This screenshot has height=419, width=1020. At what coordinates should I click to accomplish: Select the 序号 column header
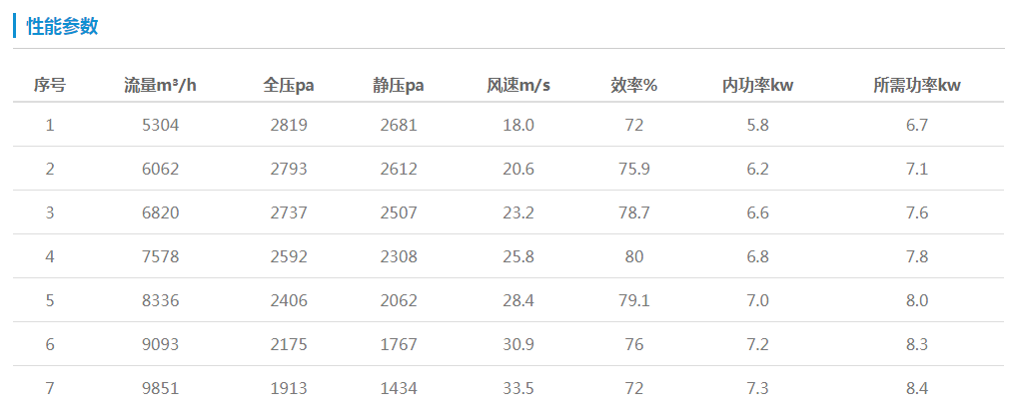click(x=50, y=86)
